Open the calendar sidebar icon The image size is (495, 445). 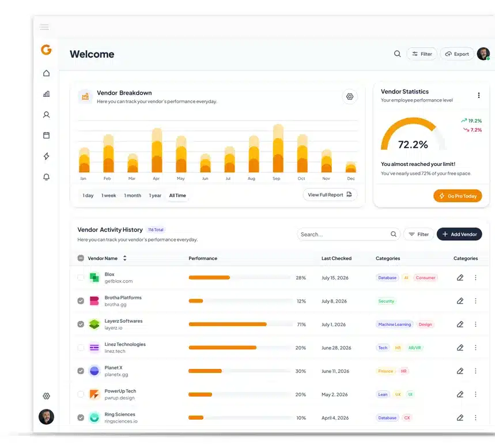click(x=47, y=135)
